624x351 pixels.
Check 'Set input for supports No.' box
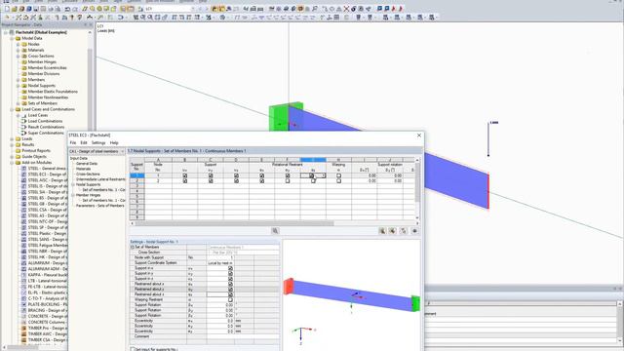coord(133,349)
